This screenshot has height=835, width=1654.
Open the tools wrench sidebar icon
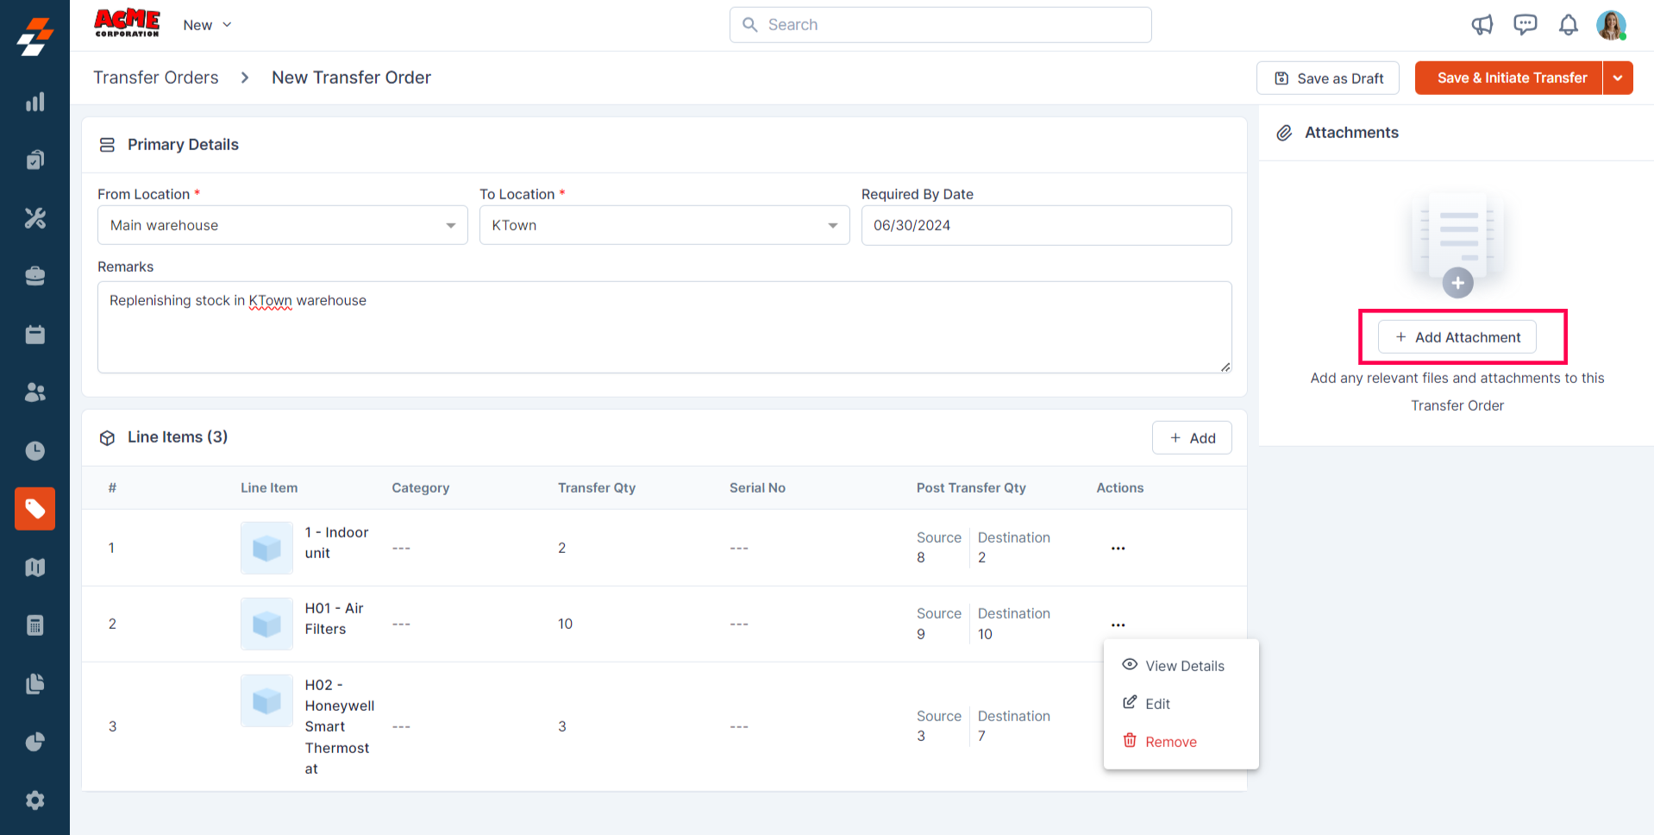(34, 218)
